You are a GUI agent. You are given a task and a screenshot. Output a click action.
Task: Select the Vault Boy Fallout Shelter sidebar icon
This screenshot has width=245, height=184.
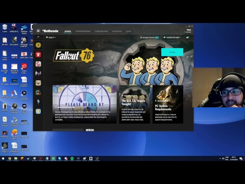[x=38, y=111]
